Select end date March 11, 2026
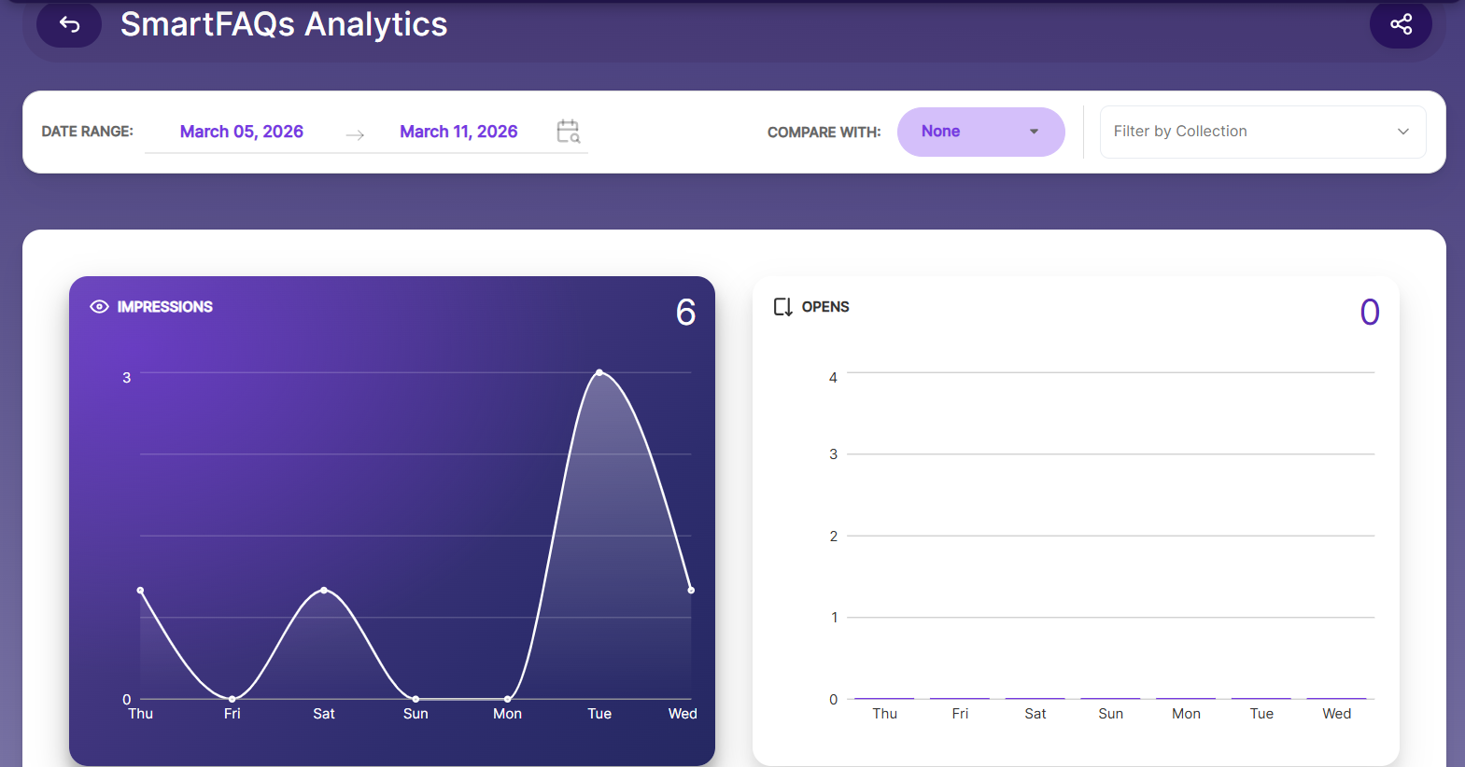This screenshot has height=767, width=1465. (x=458, y=132)
